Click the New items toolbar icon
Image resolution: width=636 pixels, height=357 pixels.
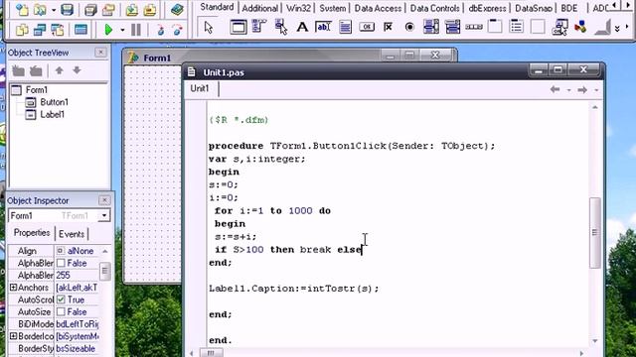pos(22,10)
